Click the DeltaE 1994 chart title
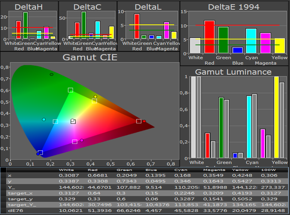The image size is (290, 215). 234,7
